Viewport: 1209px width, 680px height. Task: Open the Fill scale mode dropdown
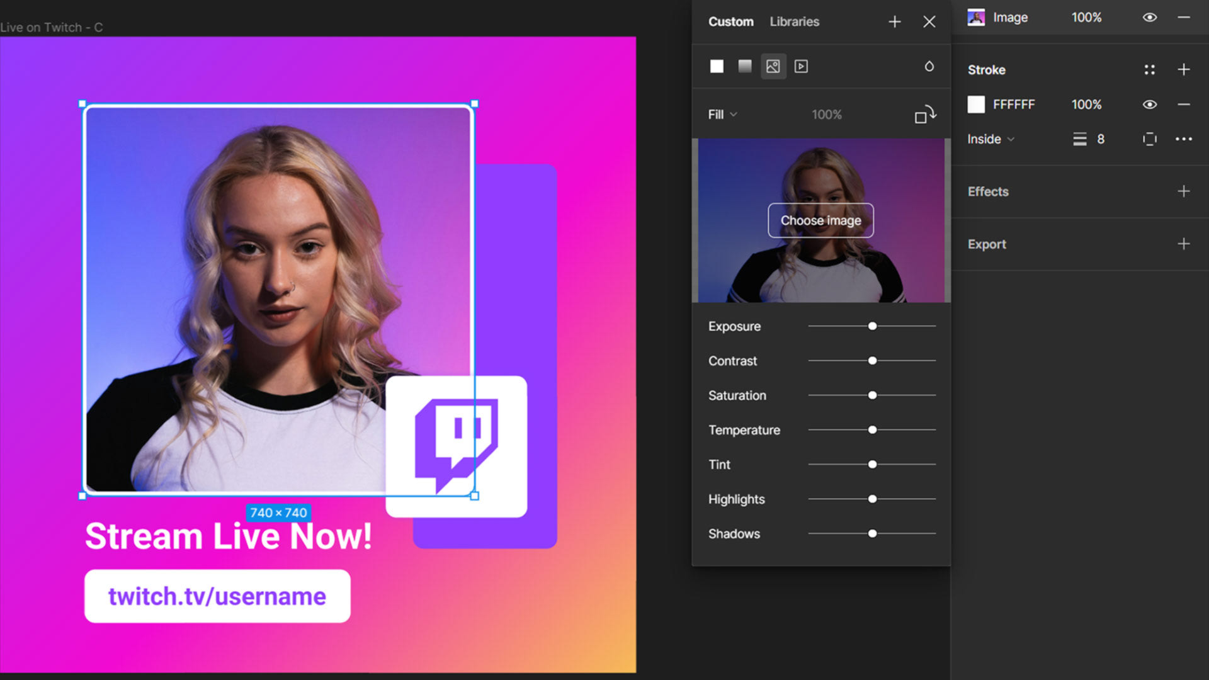tap(722, 115)
